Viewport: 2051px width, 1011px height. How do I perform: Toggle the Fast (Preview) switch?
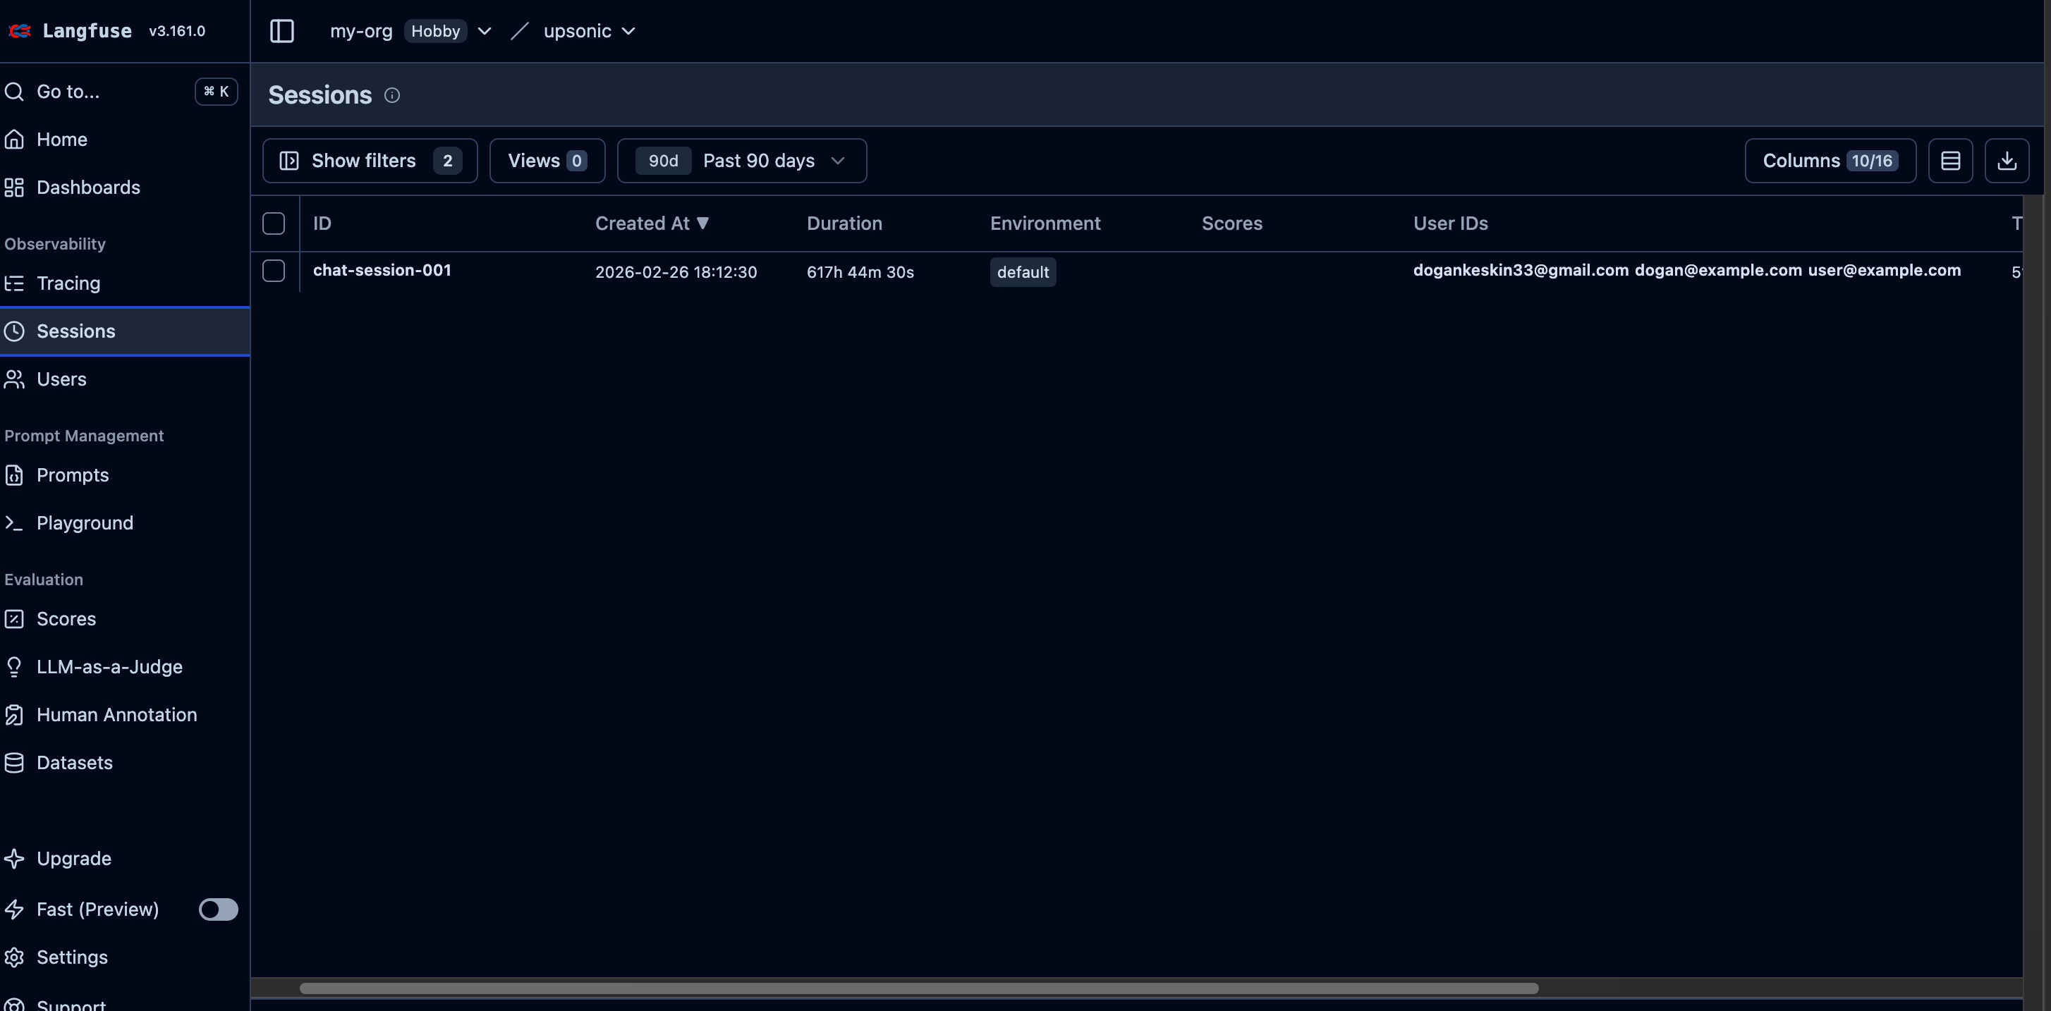[x=218, y=909]
